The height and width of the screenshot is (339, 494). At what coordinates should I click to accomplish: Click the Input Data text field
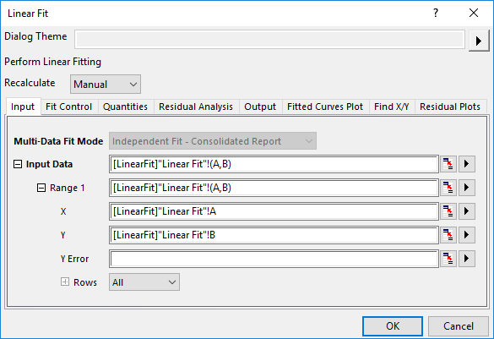point(274,164)
